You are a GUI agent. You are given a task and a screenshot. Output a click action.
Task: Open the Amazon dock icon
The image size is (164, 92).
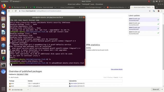coord(3,52)
